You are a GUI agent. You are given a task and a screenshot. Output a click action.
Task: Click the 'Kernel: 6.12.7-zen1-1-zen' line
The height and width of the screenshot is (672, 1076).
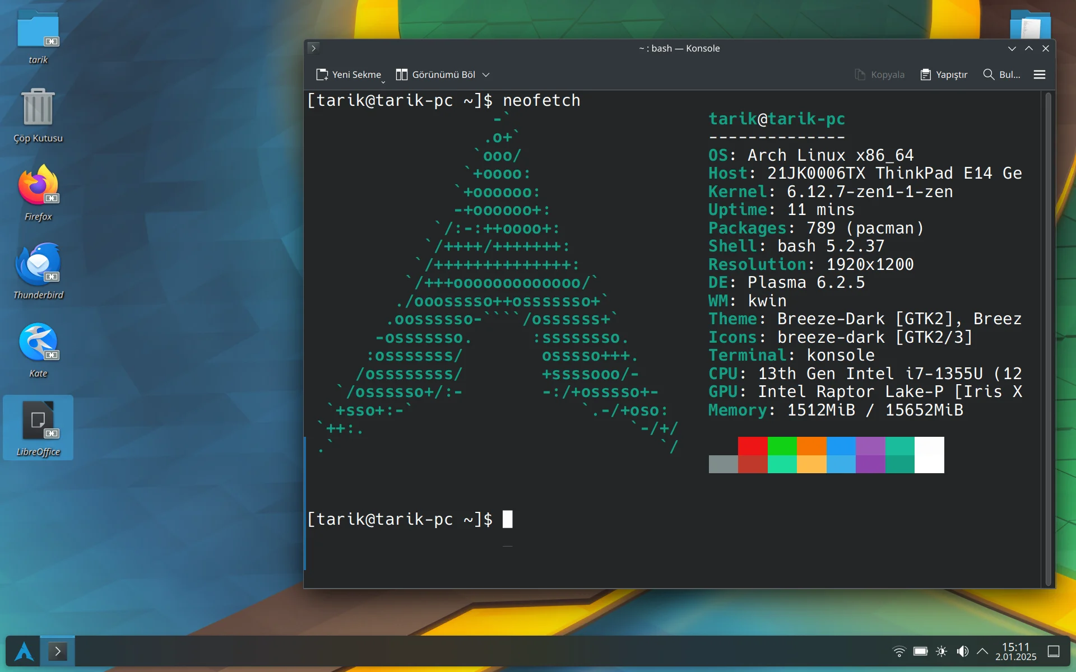pyautogui.click(x=831, y=192)
